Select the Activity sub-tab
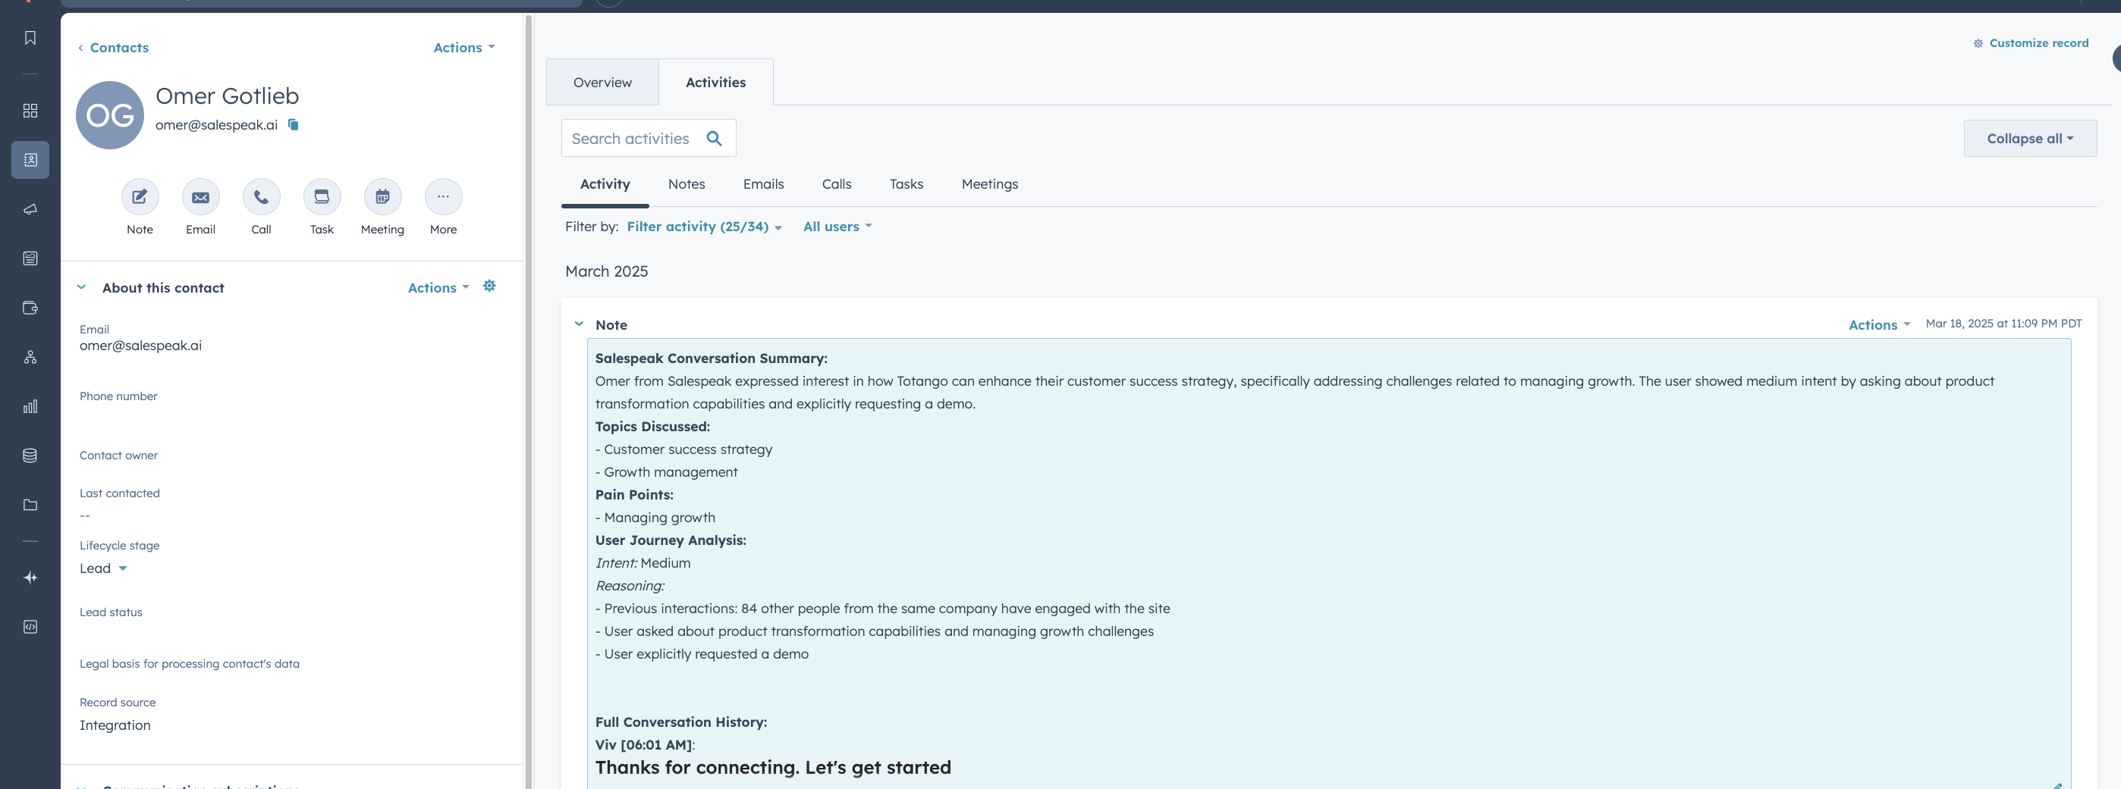This screenshot has width=2121, height=789. coord(605,184)
